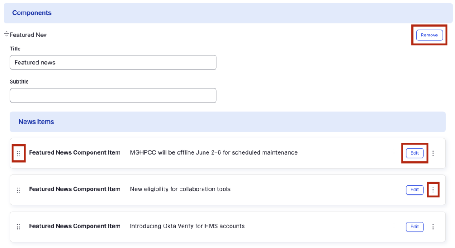Click the empty Subtitle input field
The image size is (455, 248).
[x=113, y=96]
